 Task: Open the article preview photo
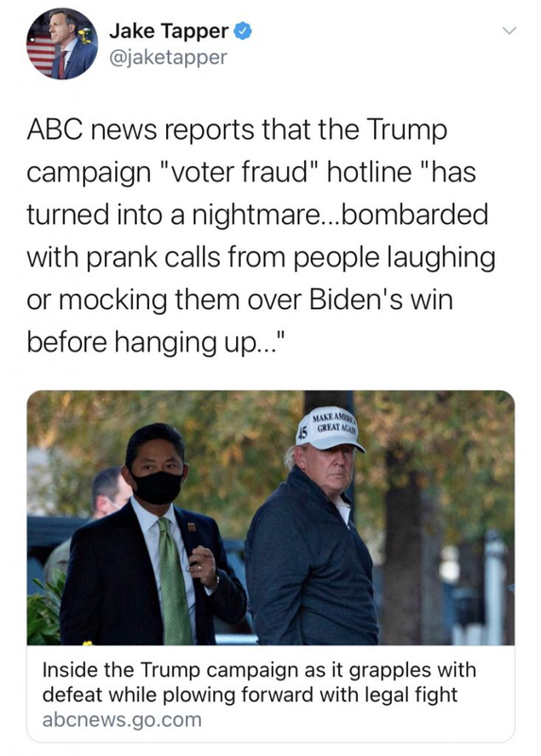271,518
